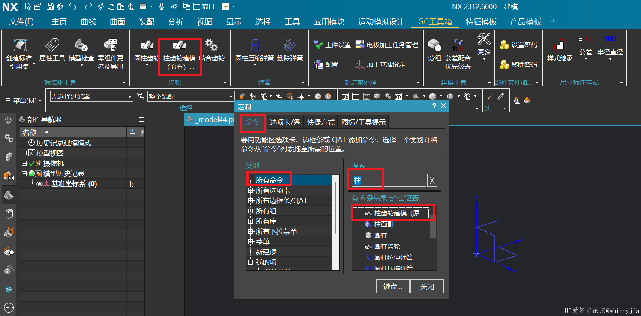
Task: Click the 零组件更名及导出 icon
Action: tap(111, 45)
